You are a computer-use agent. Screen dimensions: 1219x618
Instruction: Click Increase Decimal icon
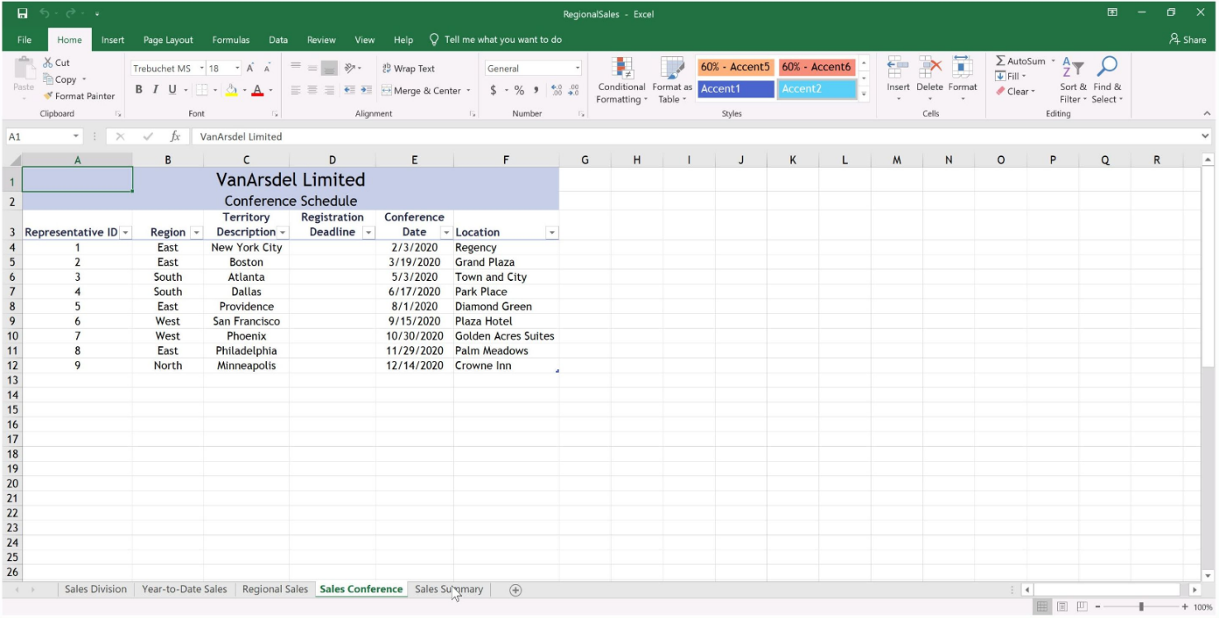point(556,90)
